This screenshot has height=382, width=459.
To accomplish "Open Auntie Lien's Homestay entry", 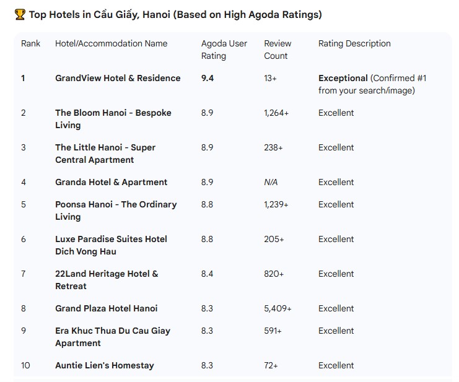I will point(104,365).
